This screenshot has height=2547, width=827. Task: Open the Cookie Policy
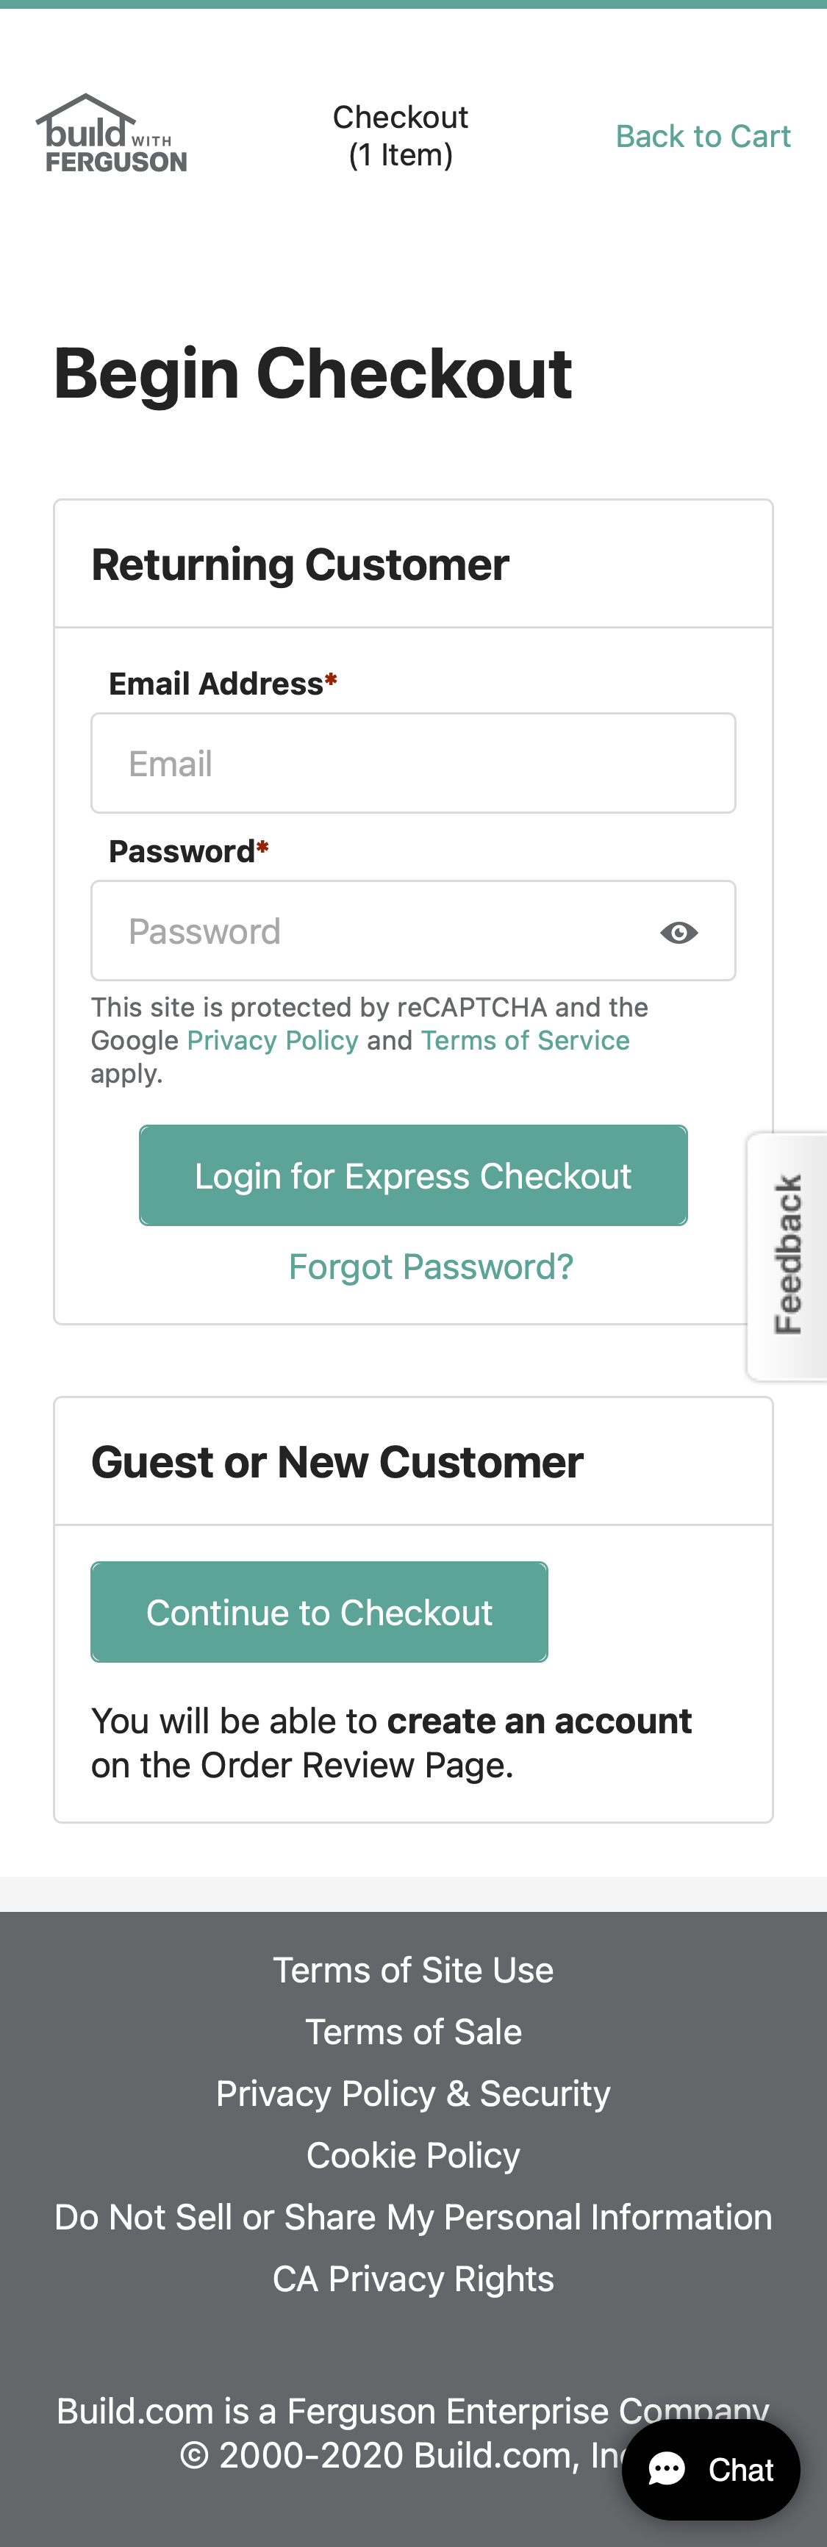click(412, 2154)
